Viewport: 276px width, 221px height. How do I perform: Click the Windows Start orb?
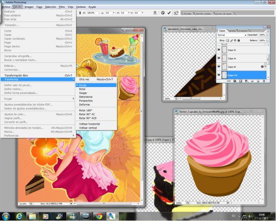[6, 216]
